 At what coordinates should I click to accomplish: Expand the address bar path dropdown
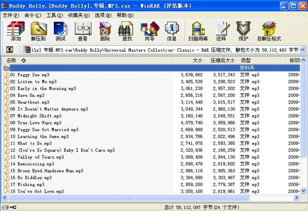[302, 50]
